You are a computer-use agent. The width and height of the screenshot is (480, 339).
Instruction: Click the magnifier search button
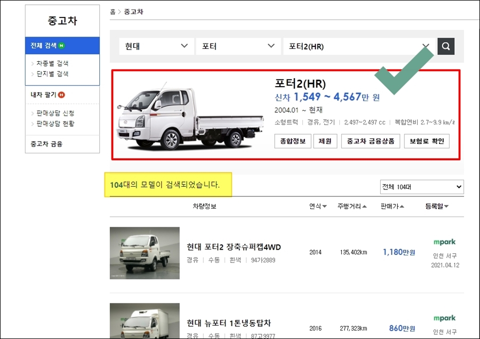point(446,46)
